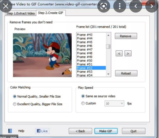
Task: Close the image viewer with X icon
Action: click(6, 6)
